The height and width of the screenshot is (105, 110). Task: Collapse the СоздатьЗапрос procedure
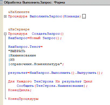[5, 34]
